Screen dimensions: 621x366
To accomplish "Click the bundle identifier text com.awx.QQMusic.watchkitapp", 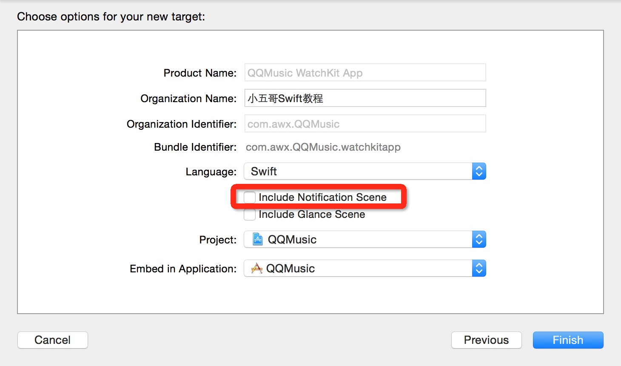I will 323,147.
